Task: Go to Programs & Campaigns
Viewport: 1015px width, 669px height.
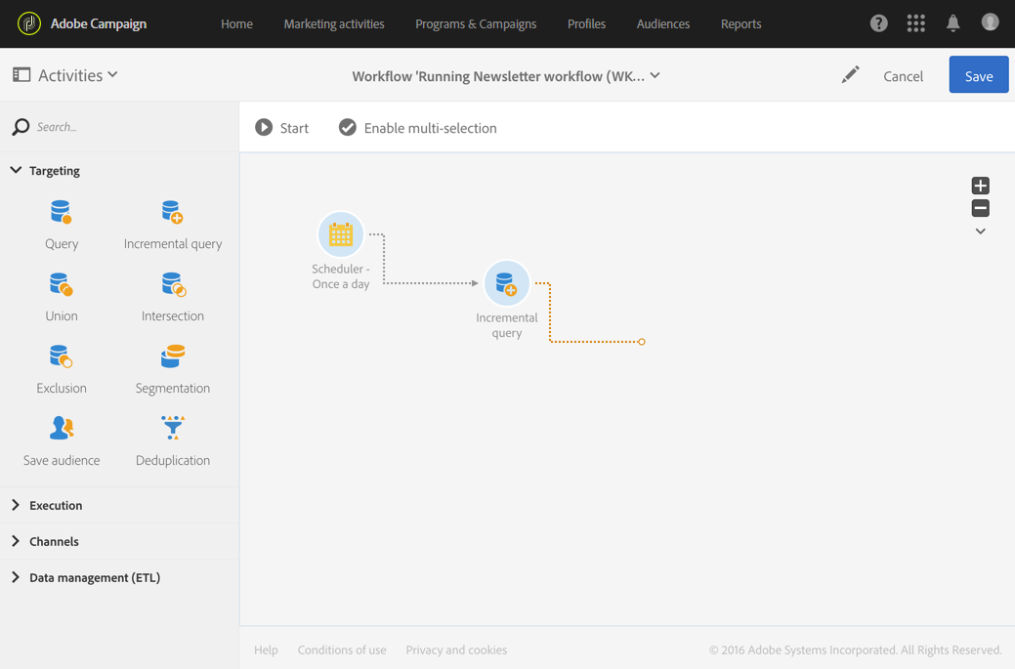Action: point(476,23)
